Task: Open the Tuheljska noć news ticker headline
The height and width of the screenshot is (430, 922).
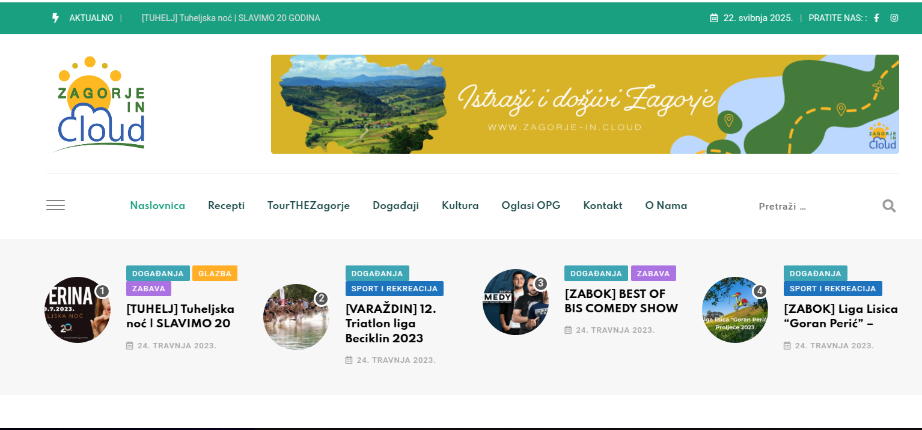Action: coord(231,18)
